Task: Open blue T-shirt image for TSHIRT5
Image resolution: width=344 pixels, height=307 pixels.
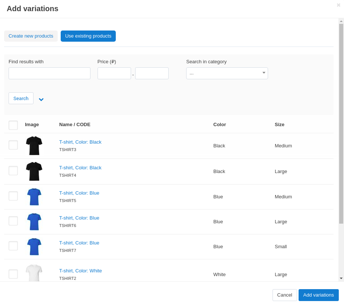Action: point(34,197)
